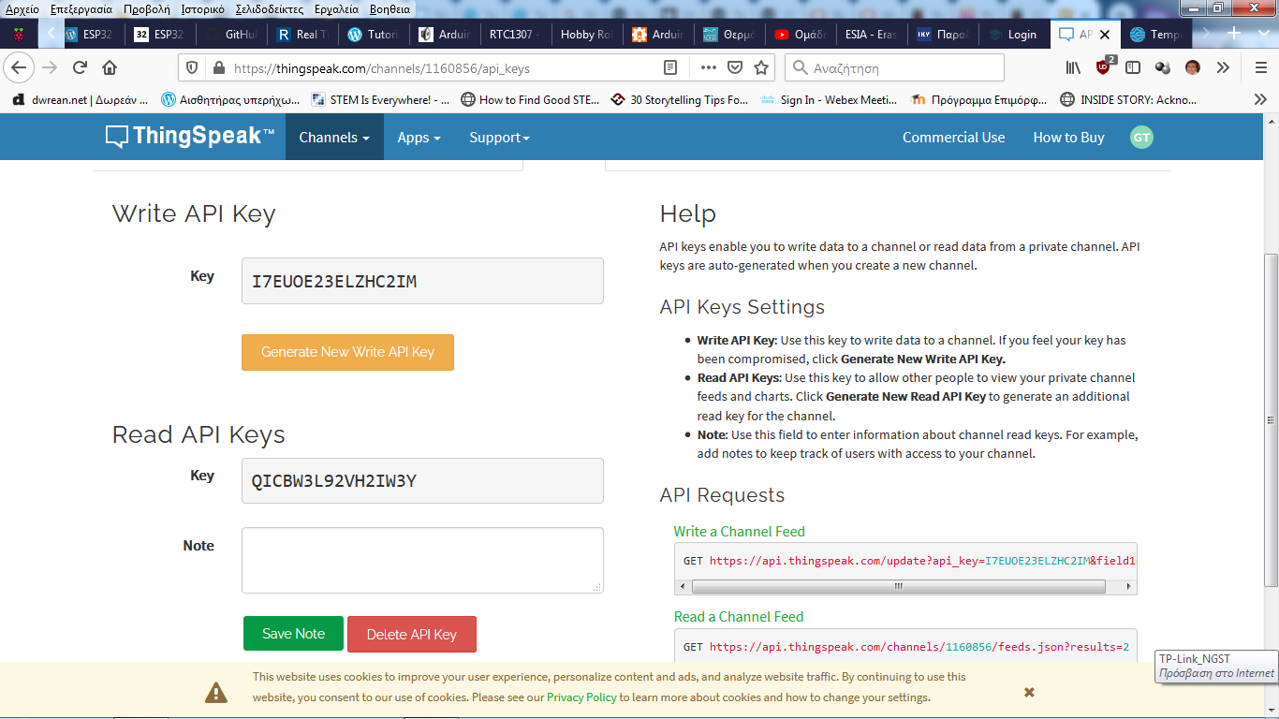This screenshot has height=719, width=1279.
Task: Open tracking protection shield in address bar
Action: coord(192,67)
